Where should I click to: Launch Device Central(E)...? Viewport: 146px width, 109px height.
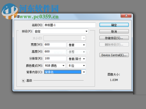coord(114,55)
